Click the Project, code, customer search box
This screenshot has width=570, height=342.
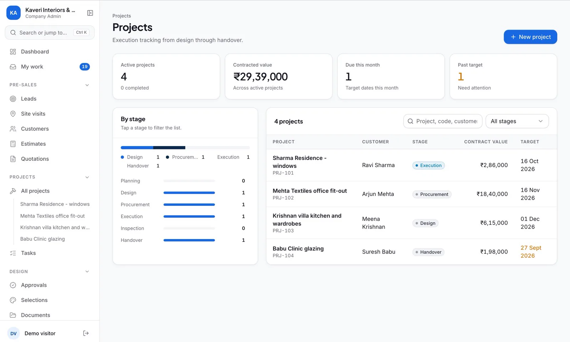[x=442, y=121]
